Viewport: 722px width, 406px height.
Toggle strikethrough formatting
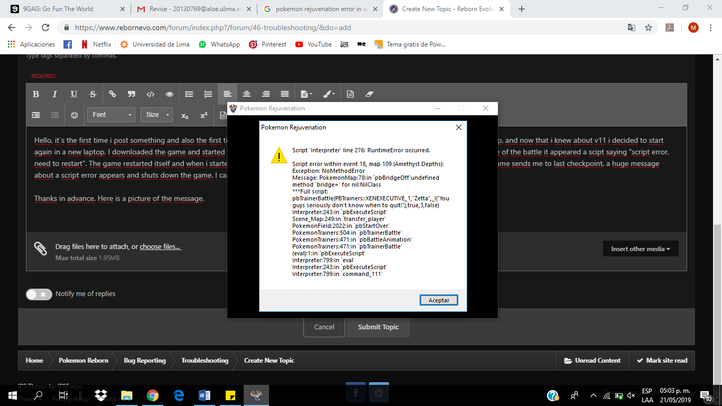tap(92, 94)
